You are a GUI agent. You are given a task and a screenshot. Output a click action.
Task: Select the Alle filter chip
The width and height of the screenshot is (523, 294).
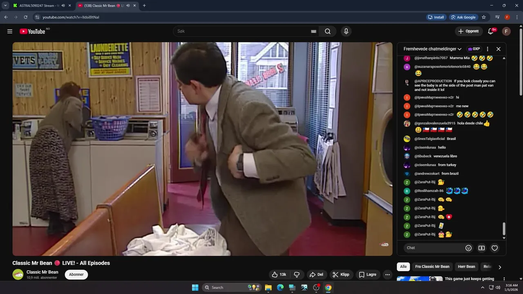pos(403,267)
